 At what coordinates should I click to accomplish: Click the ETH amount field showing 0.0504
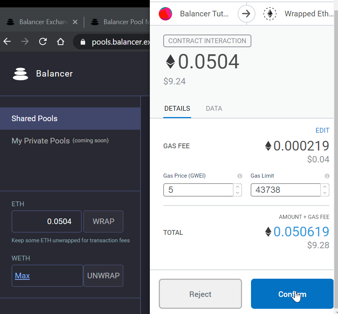tap(46, 221)
